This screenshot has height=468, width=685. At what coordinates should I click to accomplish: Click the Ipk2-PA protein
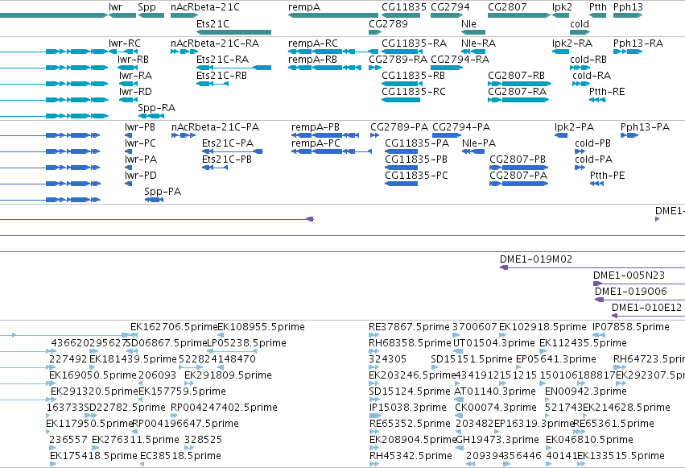click(x=561, y=135)
